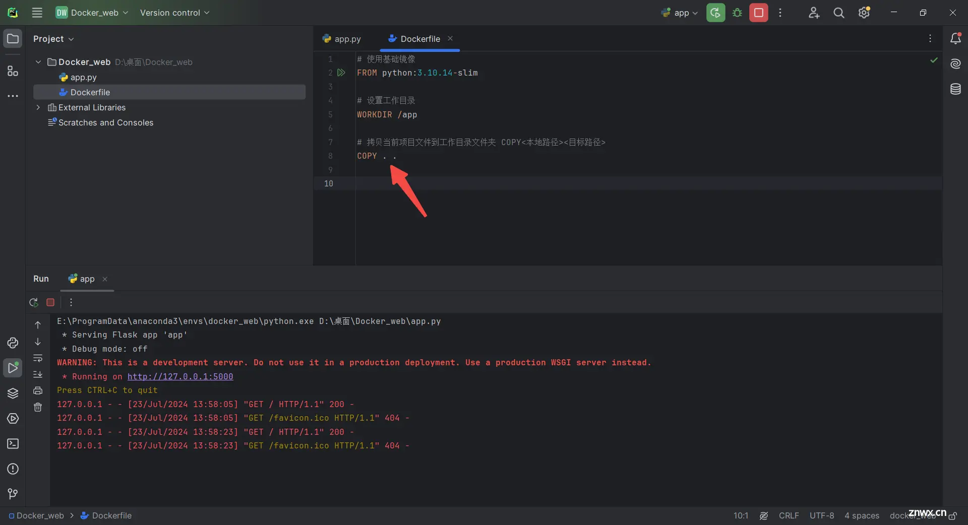Open Search Everywhere magnifier
The width and height of the screenshot is (968, 525).
coord(838,13)
